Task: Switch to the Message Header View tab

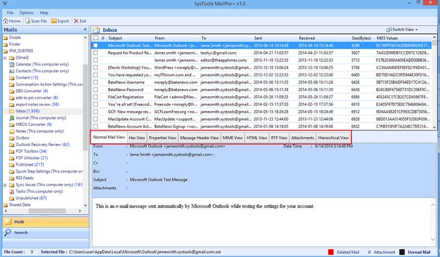Action: pyautogui.click(x=200, y=138)
